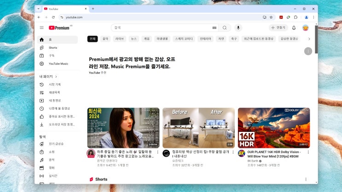Open Shorts from the sidebar
The image size is (342, 192).
57,48
